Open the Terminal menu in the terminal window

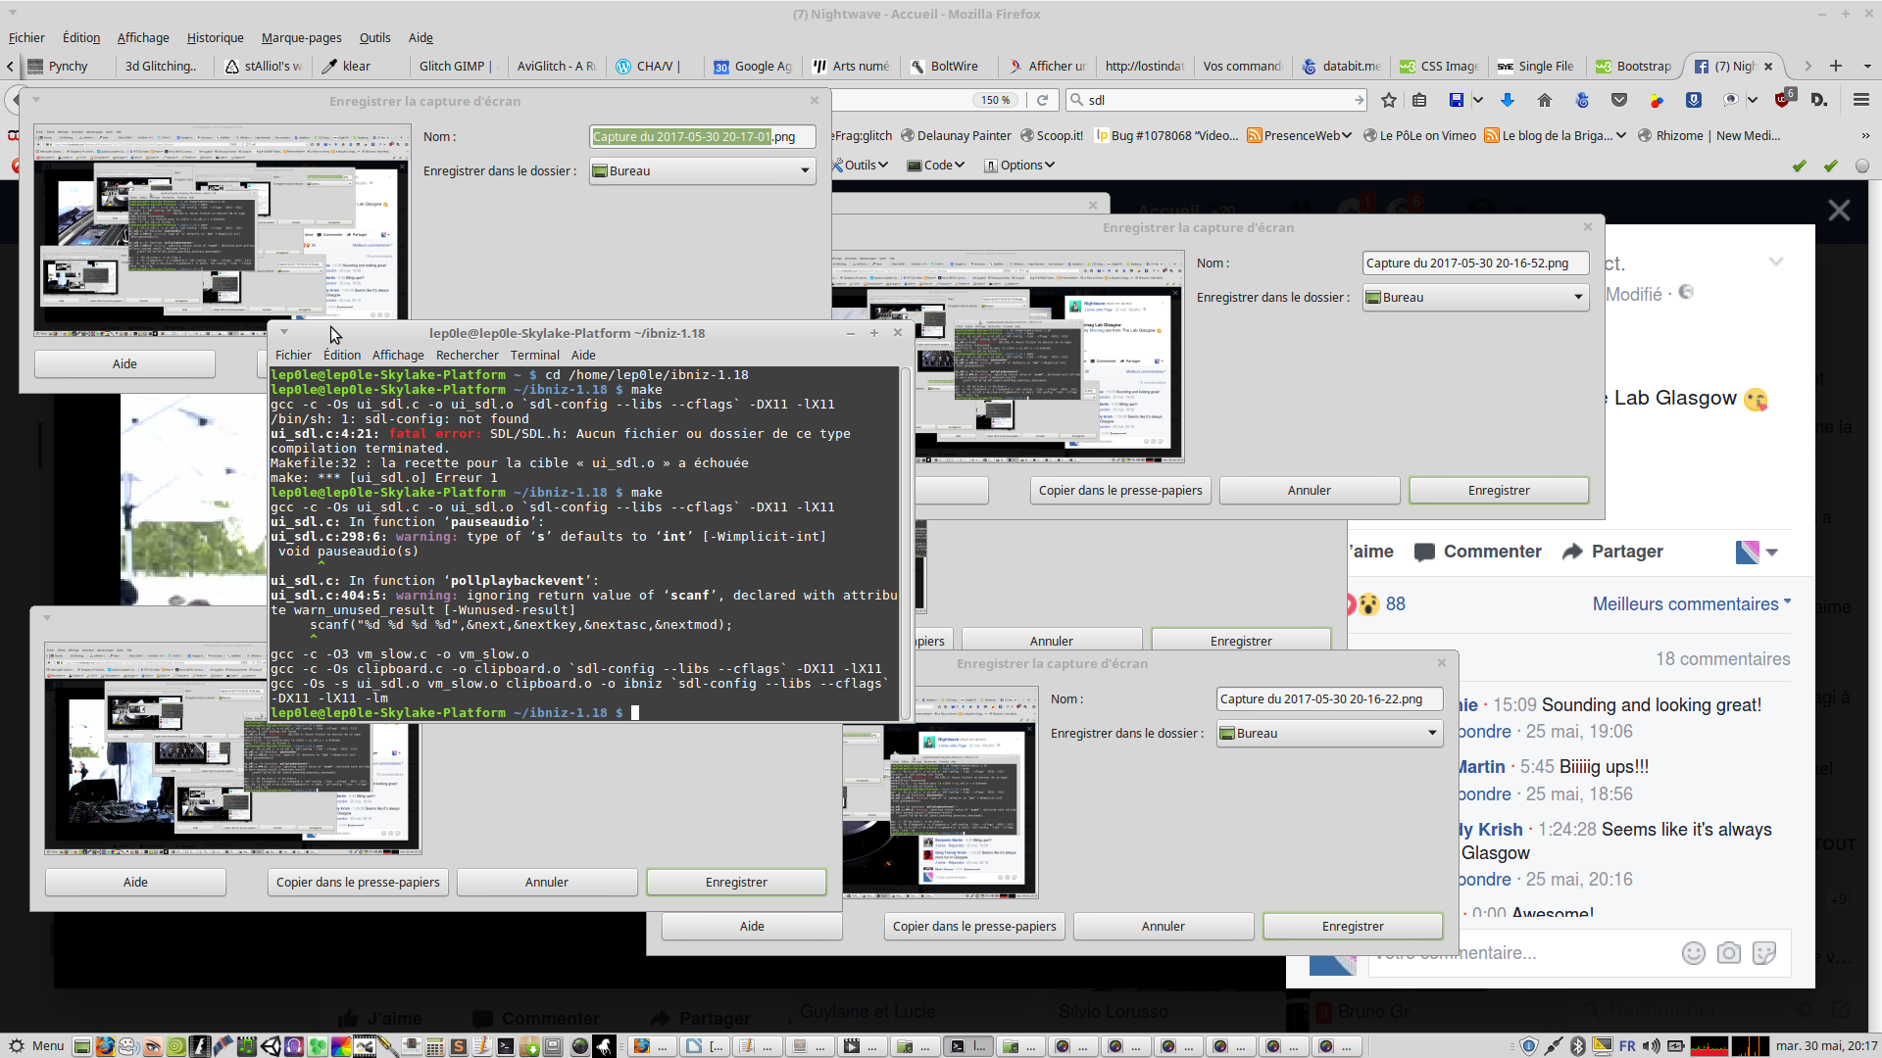(x=534, y=356)
